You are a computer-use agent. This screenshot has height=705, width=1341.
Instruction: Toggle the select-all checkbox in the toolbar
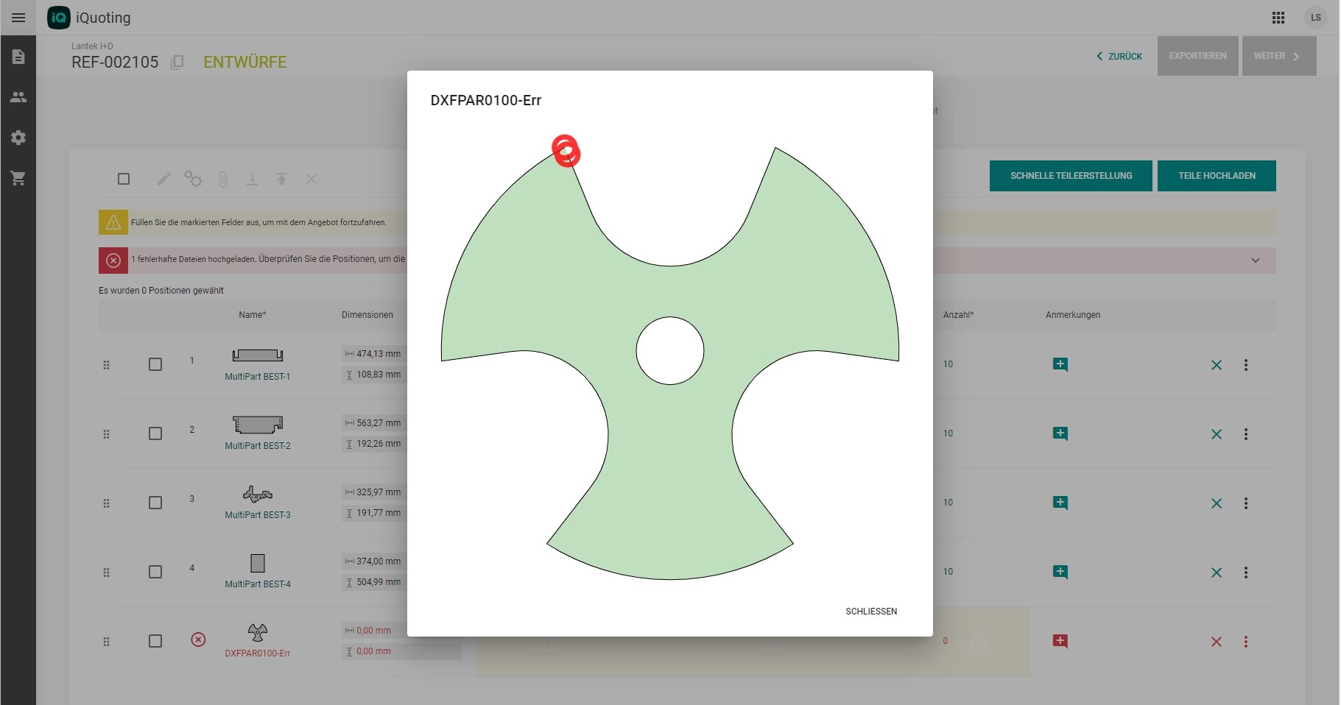pos(124,179)
